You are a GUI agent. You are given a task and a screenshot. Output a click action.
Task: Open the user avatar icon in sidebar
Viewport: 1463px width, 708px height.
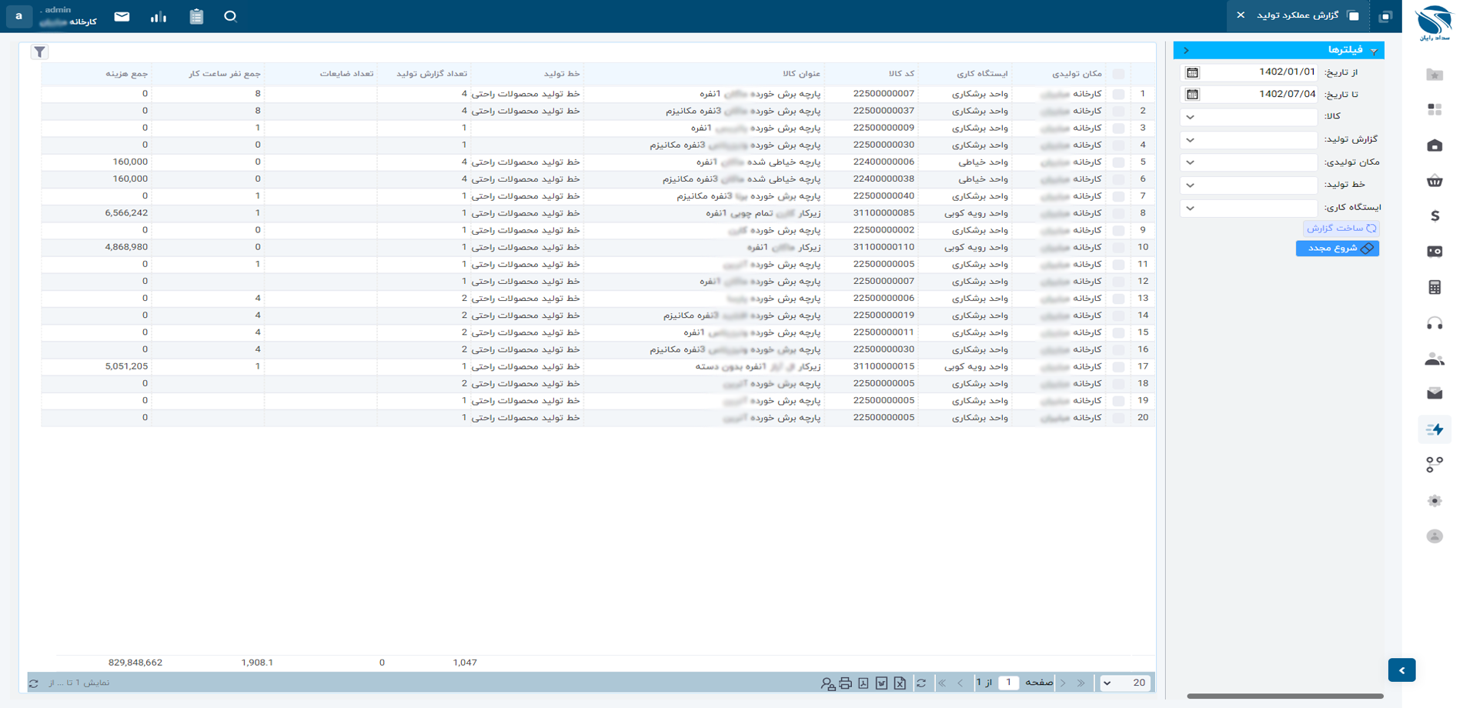1435,536
